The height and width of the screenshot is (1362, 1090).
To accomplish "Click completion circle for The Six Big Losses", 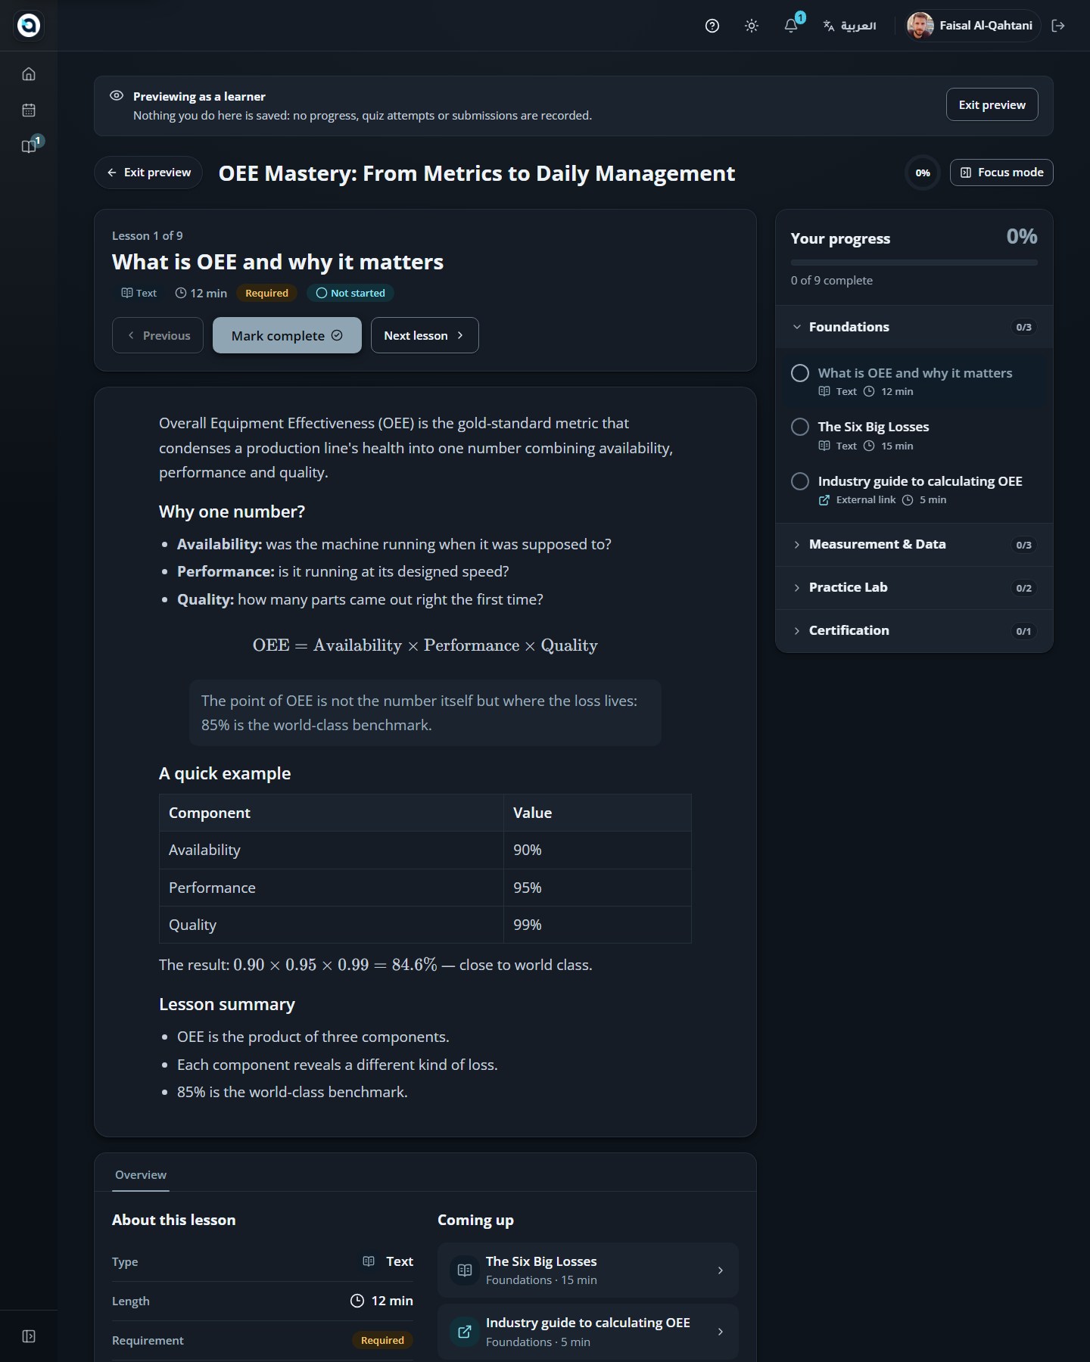I will [x=800, y=427].
